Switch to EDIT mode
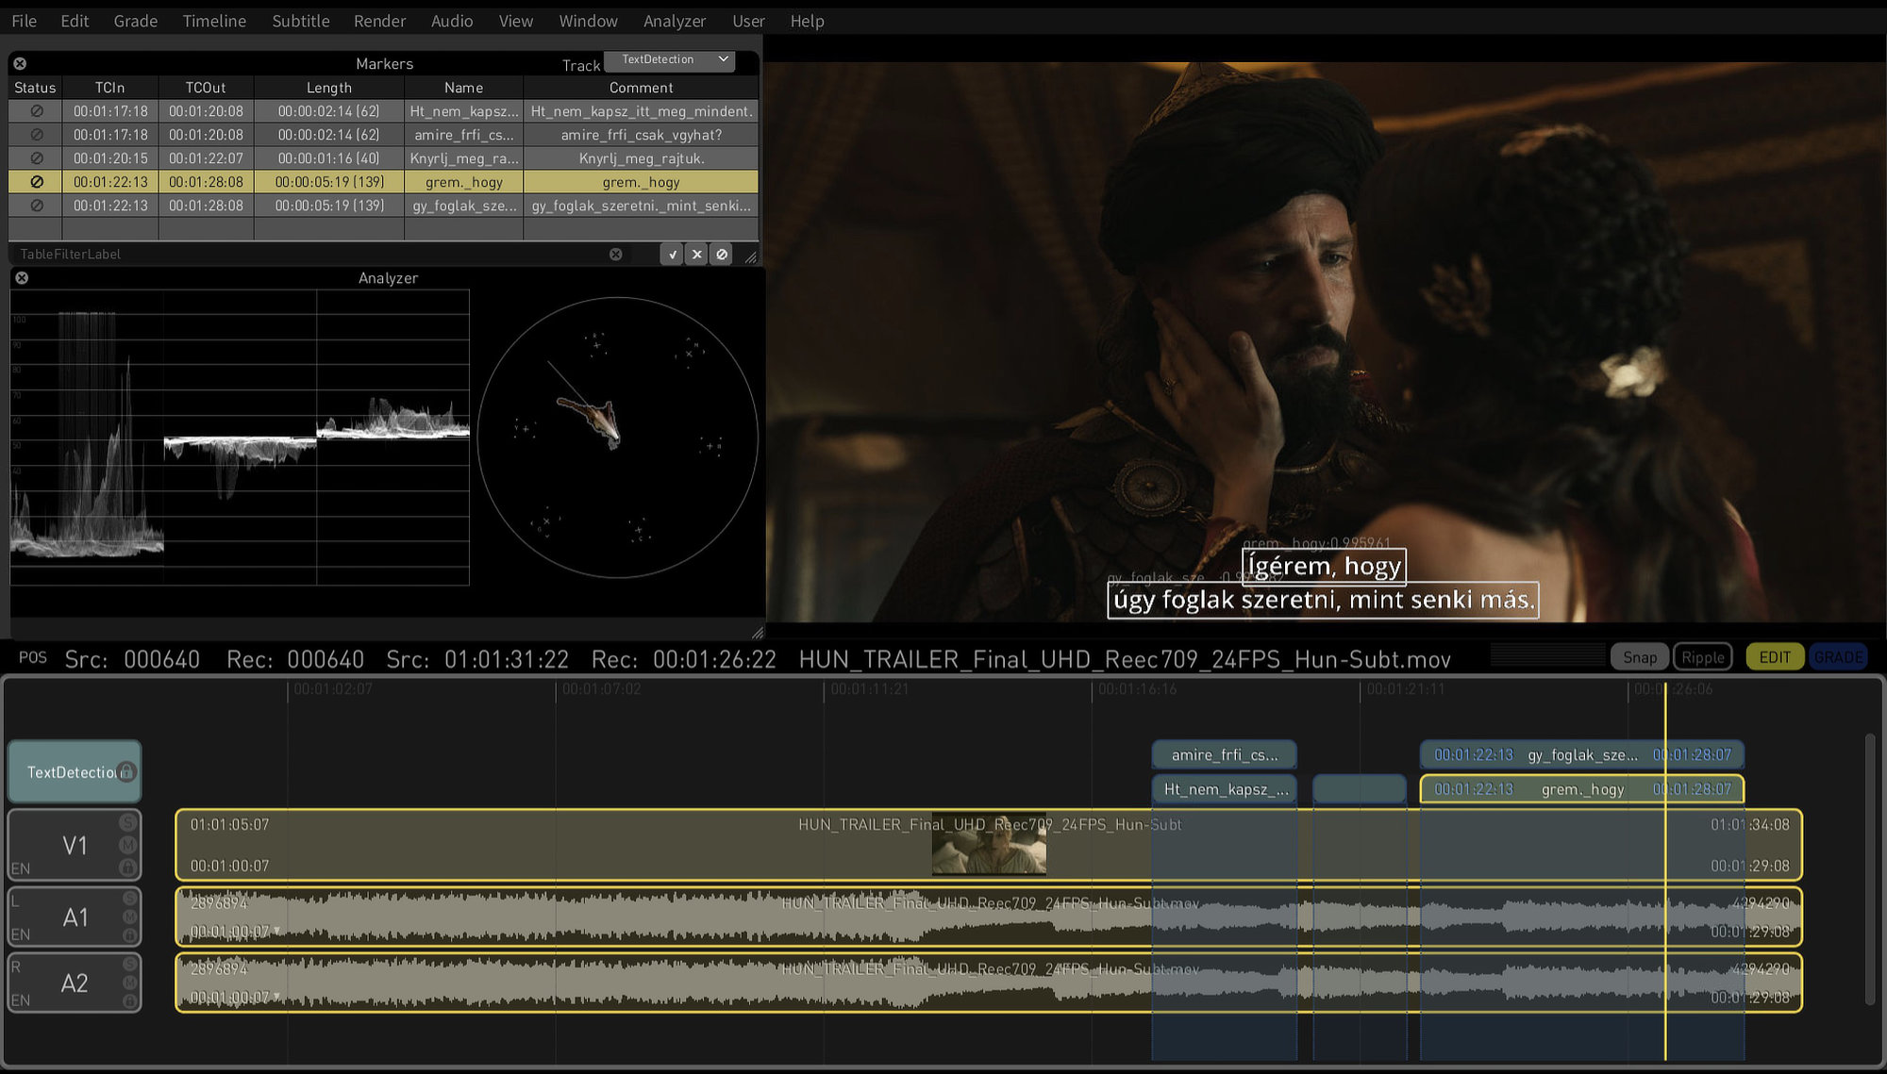 click(1775, 657)
